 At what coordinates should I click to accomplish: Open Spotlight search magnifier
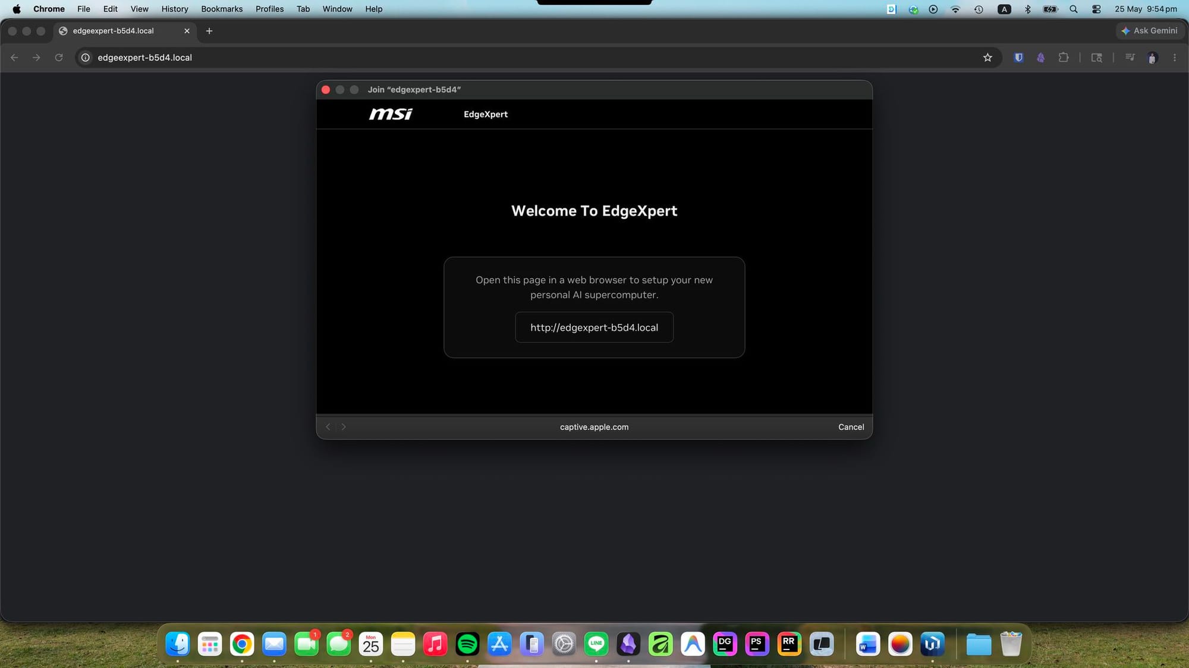tap(1073, 9)
